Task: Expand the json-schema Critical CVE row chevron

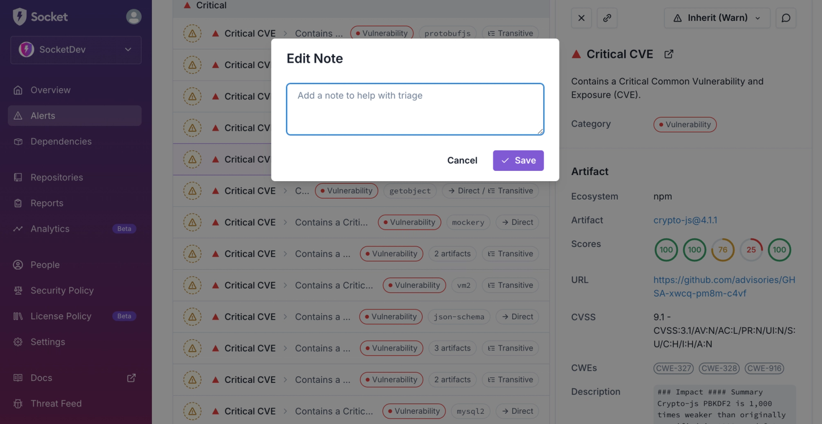Action: click(x=285, y=317)
